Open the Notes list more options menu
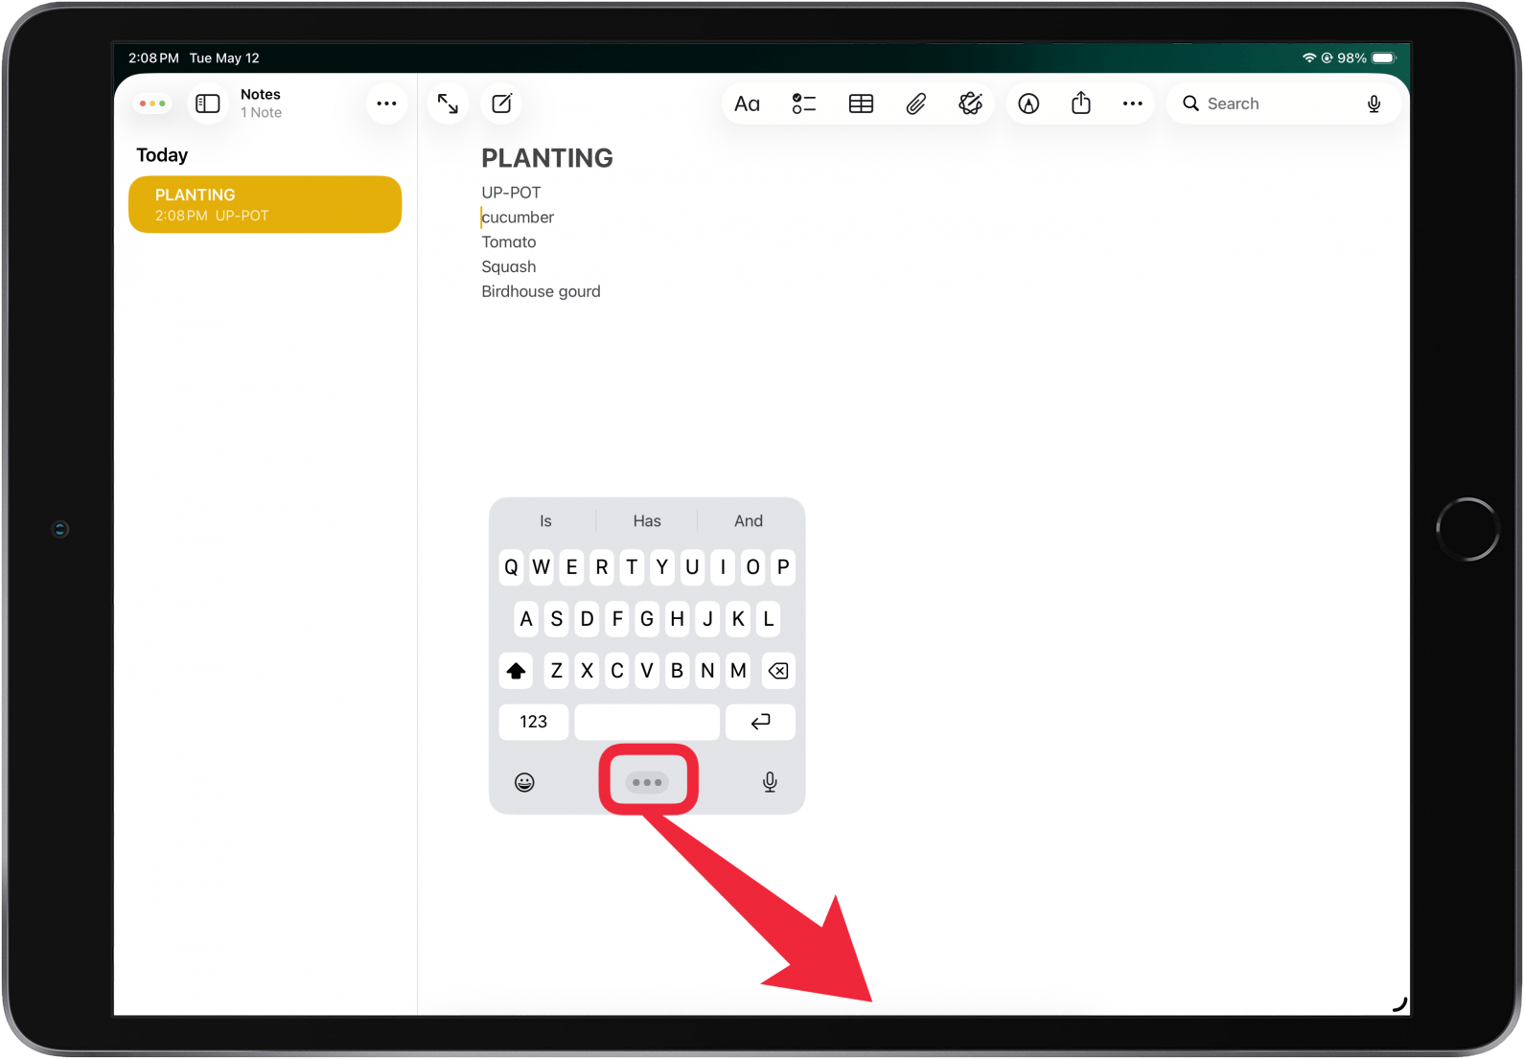The width and height of the screenshot is (1524, 1059). tap(386, 104)
